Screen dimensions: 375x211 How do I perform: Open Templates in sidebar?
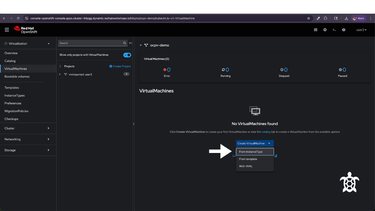click(12, 88)
